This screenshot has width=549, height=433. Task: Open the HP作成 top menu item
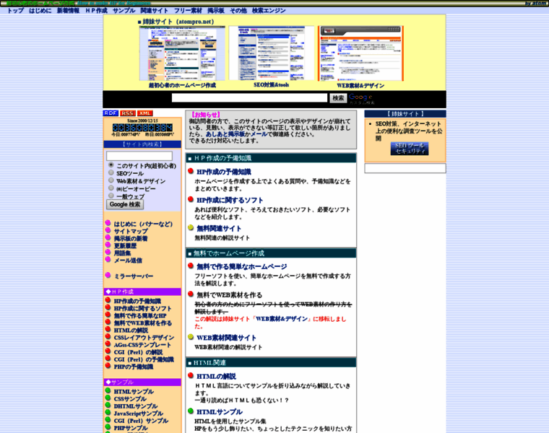point(96,11)
